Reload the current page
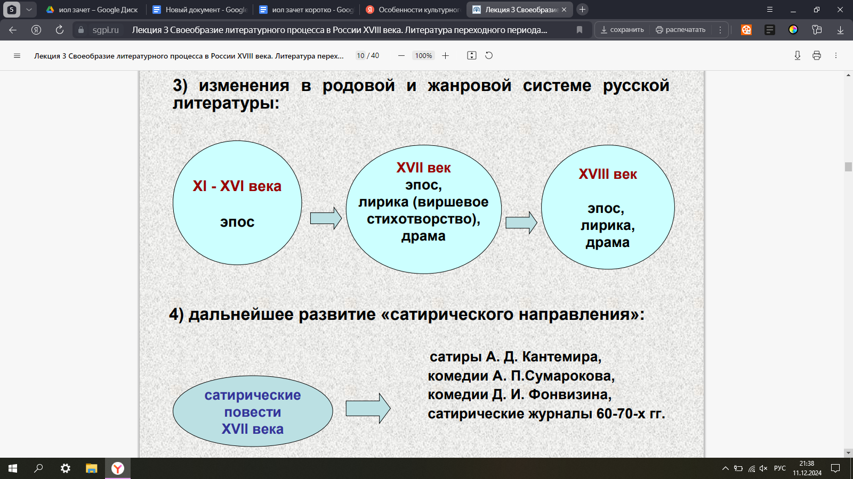Image resolution: width=853 pixels, height=479 pixels. 60,30
